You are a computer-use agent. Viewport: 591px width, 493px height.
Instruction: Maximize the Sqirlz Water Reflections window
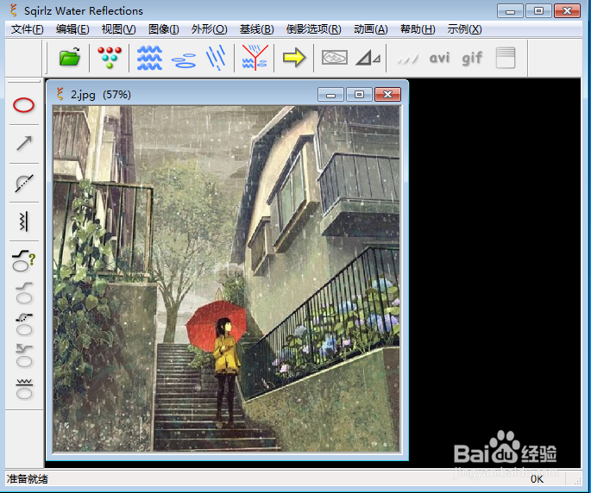[538, 11]
